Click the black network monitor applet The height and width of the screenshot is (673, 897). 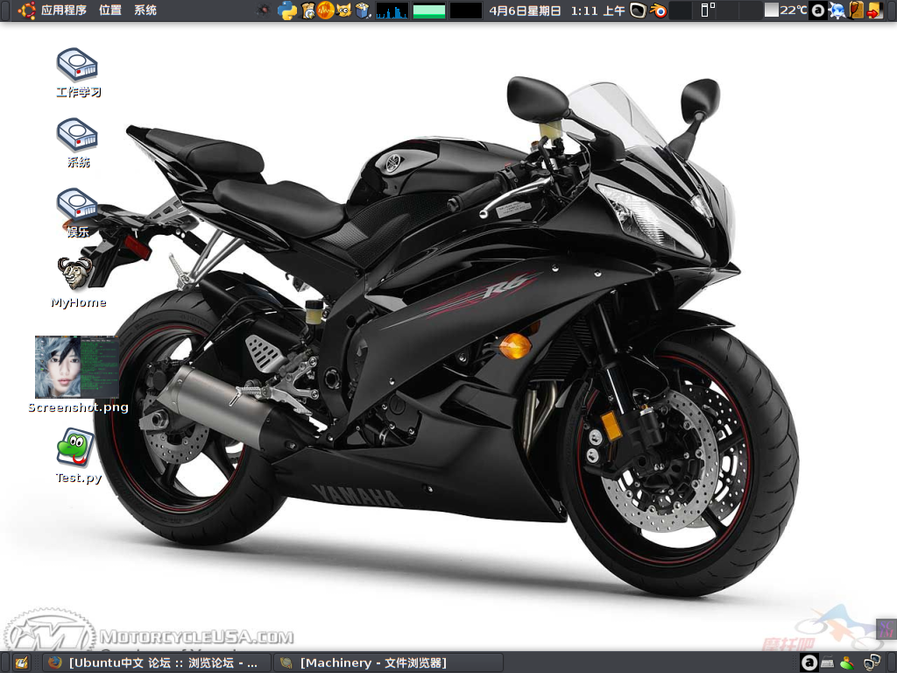(x=466, y=11)
